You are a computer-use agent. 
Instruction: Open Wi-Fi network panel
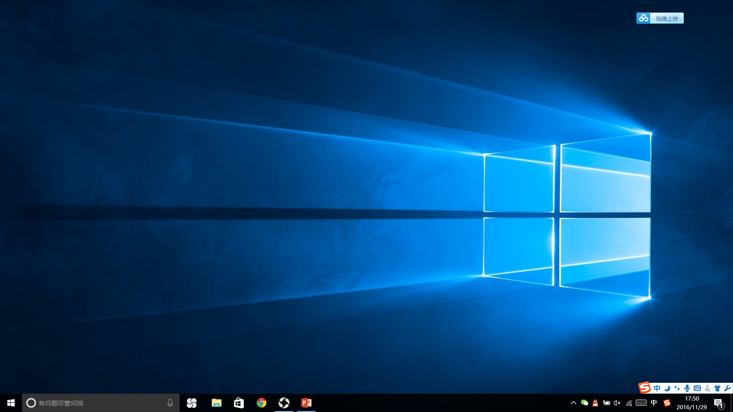coord(629,403)
